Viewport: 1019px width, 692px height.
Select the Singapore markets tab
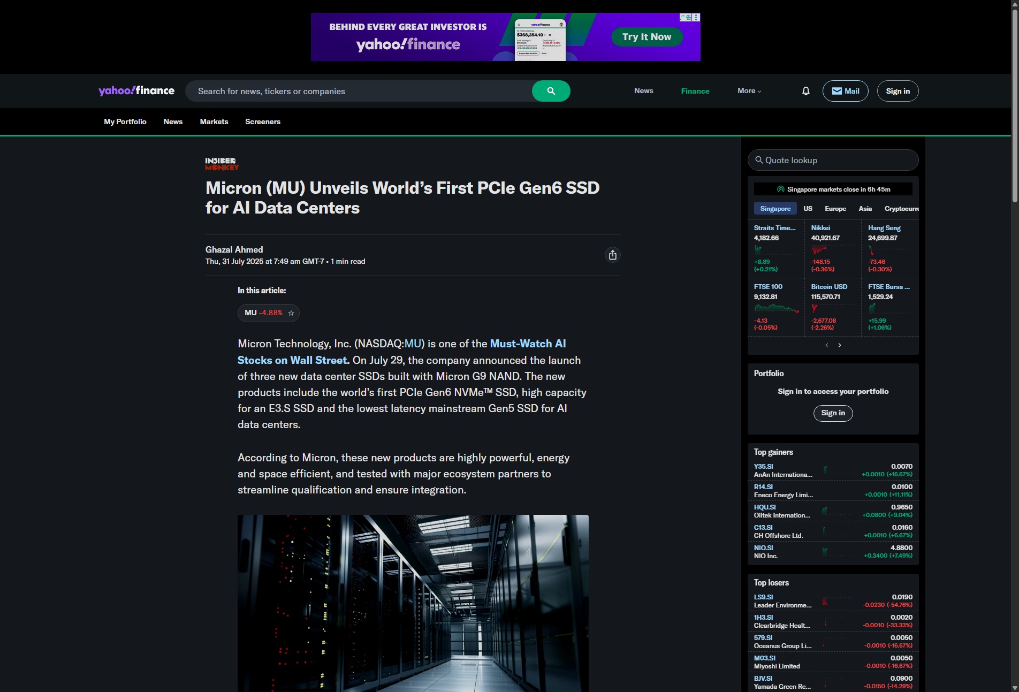[x=775, y=209]
